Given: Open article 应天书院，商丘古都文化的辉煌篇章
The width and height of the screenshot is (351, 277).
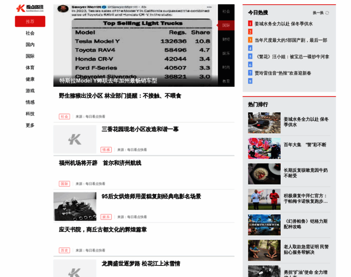Looking at the screenshot, I should (103, 230).
